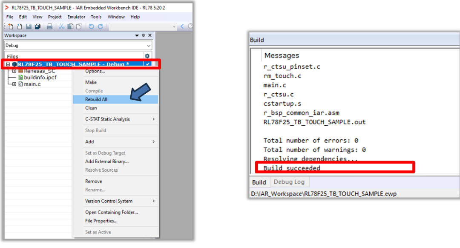
Task: Choose Clean from context menu
Action: click(x=115, y=108)
